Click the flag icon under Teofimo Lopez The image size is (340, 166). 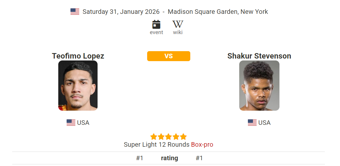71,123
